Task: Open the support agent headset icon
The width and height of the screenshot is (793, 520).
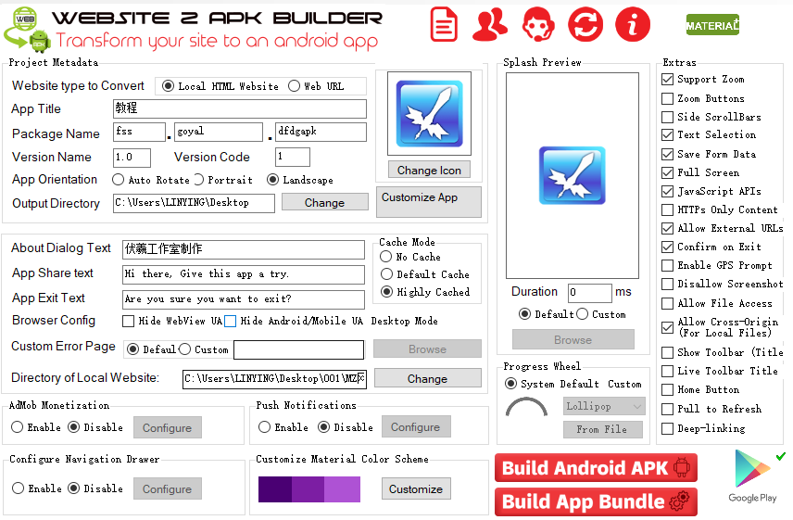Action: 538,24
